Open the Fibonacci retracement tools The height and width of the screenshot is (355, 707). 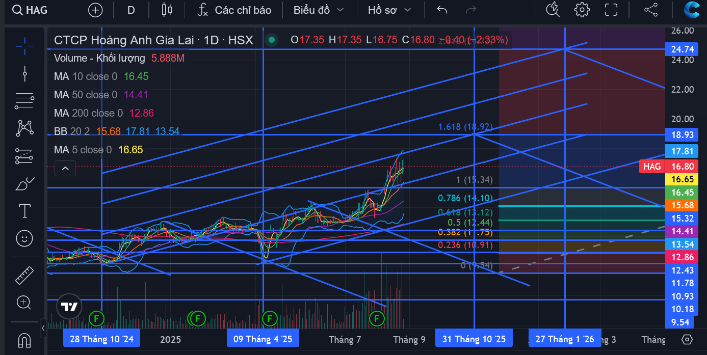24,101
